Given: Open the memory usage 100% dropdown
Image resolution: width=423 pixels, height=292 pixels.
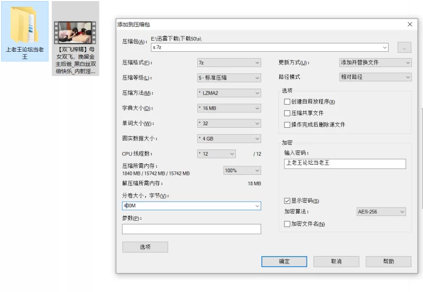Looking at the screenshot, I should tap(242, 171).
